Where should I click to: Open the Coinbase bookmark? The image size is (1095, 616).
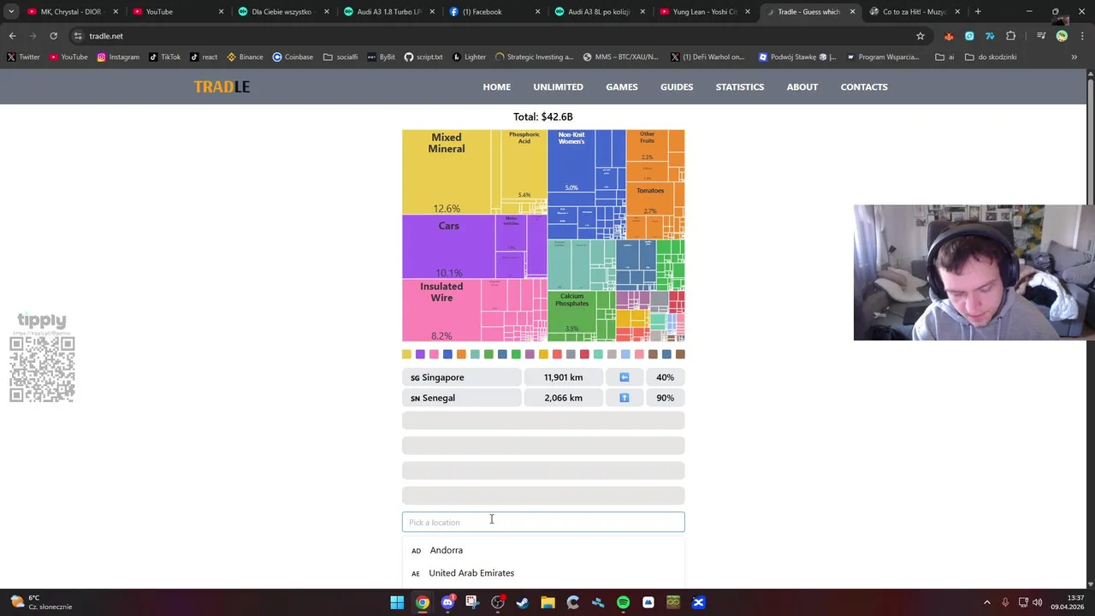point(293,57)
